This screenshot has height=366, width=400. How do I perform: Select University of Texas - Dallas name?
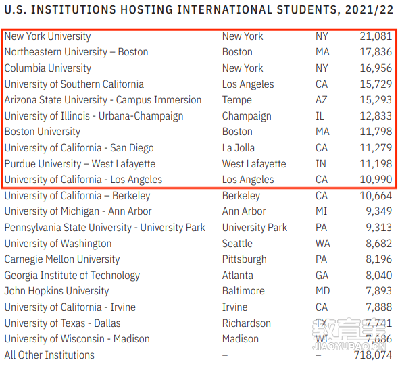(62, 323)
